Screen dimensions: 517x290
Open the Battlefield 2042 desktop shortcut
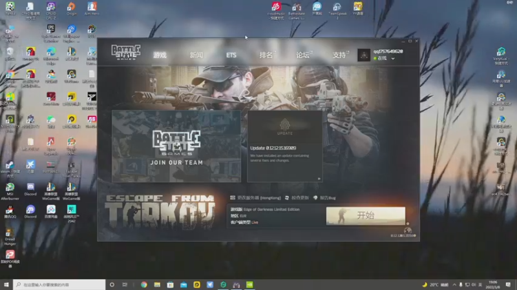tap(71, 214)
